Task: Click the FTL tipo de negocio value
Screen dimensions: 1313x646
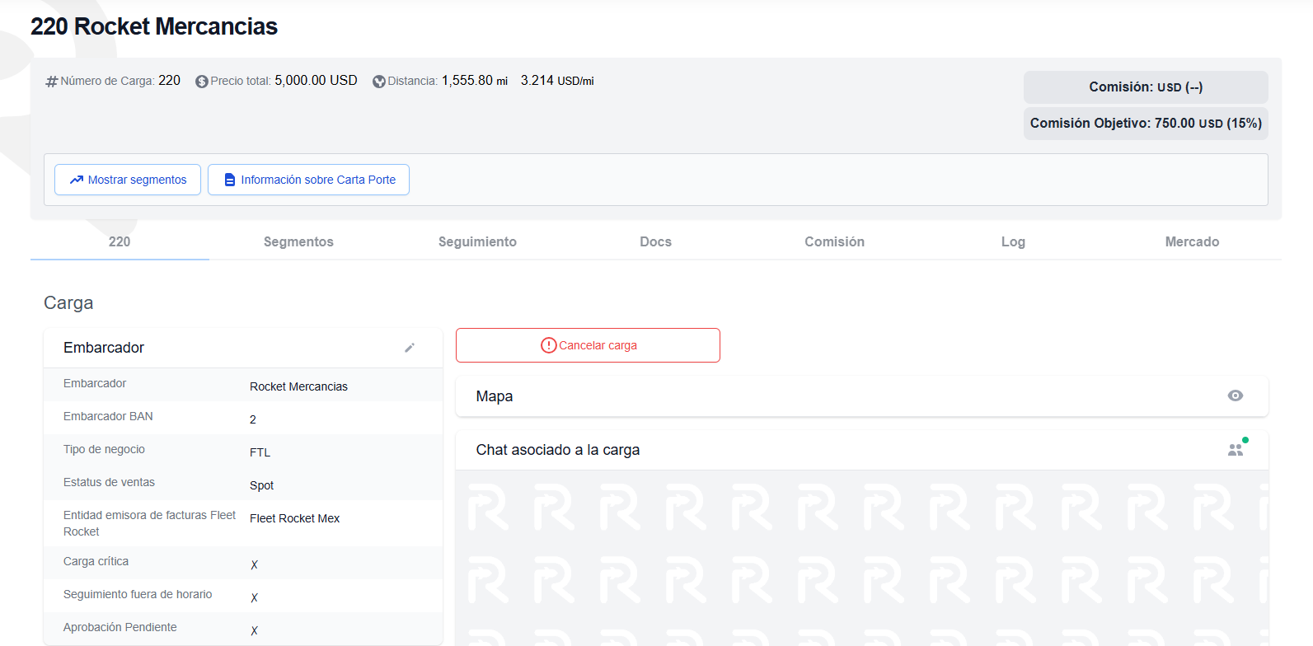Action: 260,452
